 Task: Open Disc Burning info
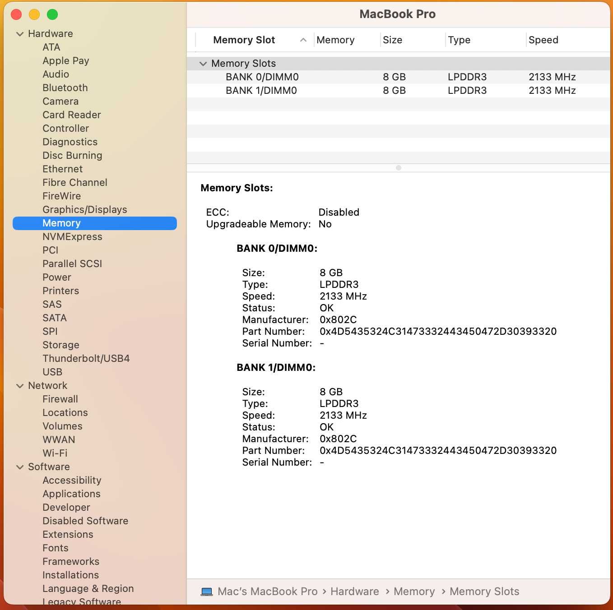(x=72, y=156)
